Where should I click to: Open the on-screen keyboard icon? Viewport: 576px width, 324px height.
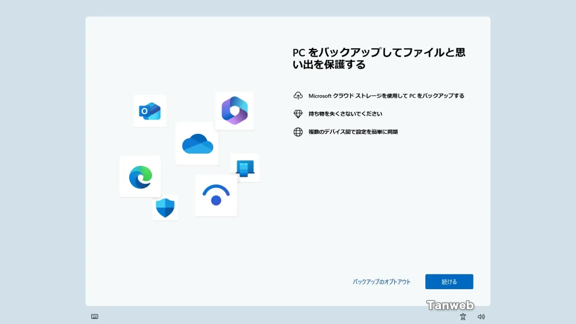coord(94,317)
